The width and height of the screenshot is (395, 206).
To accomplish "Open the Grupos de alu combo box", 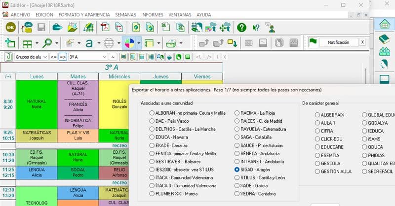I will (x=31, y=57).
